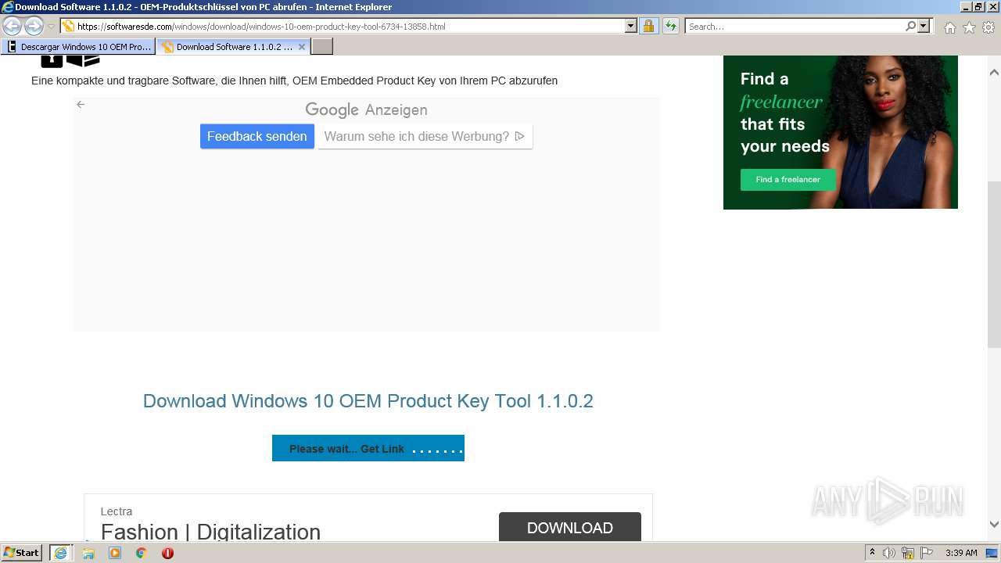Minimize the Internet Explorer window
Screen dimensions: 1001x563
click(966, 7)
